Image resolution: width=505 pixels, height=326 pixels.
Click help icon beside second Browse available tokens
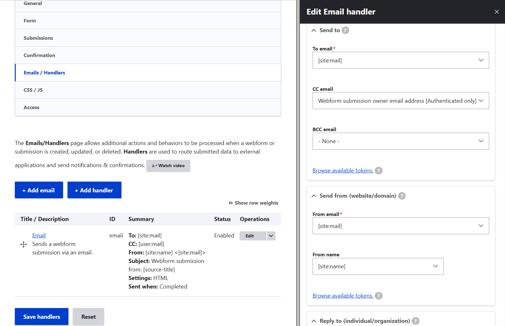[x=379, y=296]
